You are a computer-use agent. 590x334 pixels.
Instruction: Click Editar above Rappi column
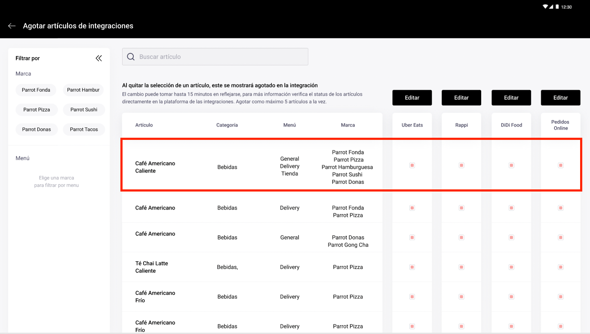[x=461, y=98]
